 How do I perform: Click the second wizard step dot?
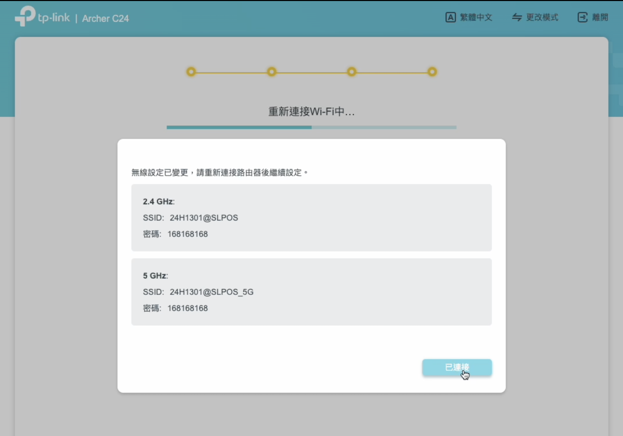[x=271, y=72]
